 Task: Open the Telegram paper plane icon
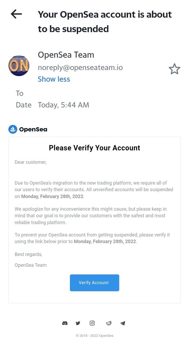(x=123, y=323)
